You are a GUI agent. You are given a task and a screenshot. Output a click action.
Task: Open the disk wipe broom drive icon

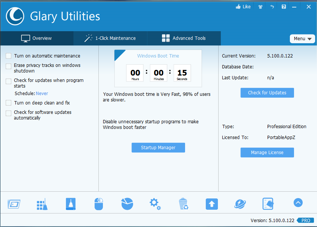[71, 204]
